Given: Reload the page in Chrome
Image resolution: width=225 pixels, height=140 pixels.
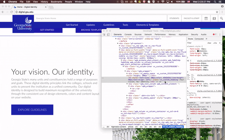Looking at the screenshot, I should (x=12, y=12).
